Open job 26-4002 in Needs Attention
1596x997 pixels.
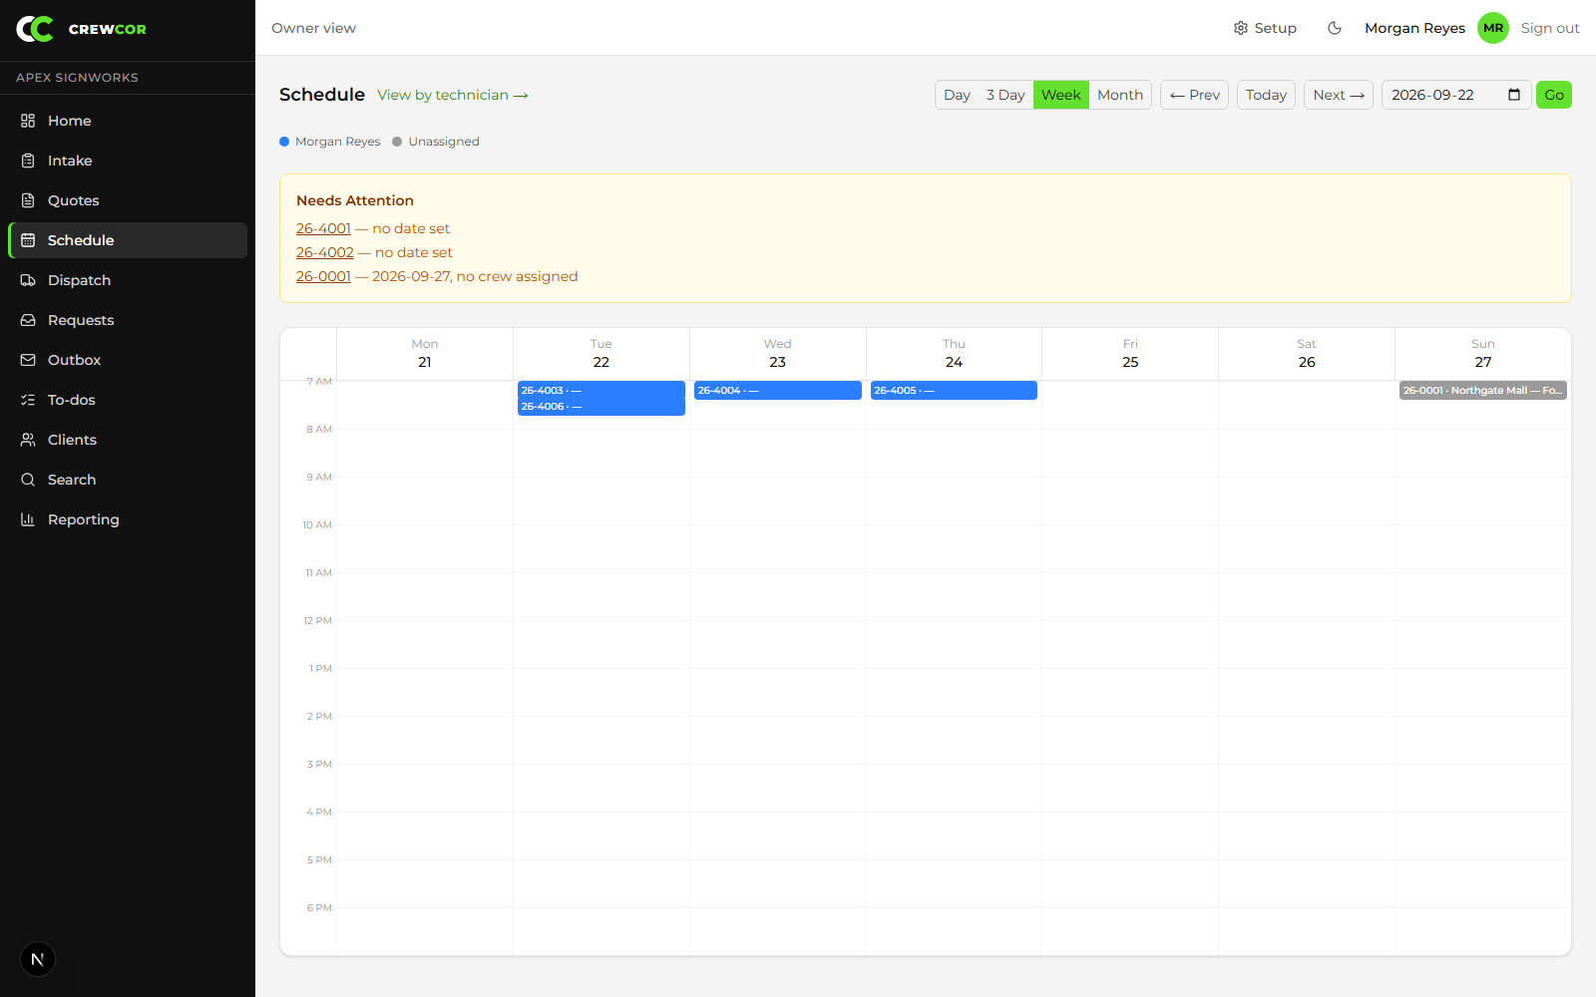pyautogui.click(x=325, y=252)
